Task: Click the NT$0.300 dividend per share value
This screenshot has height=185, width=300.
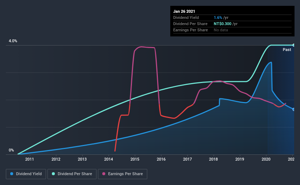Action: coord(223,24)
